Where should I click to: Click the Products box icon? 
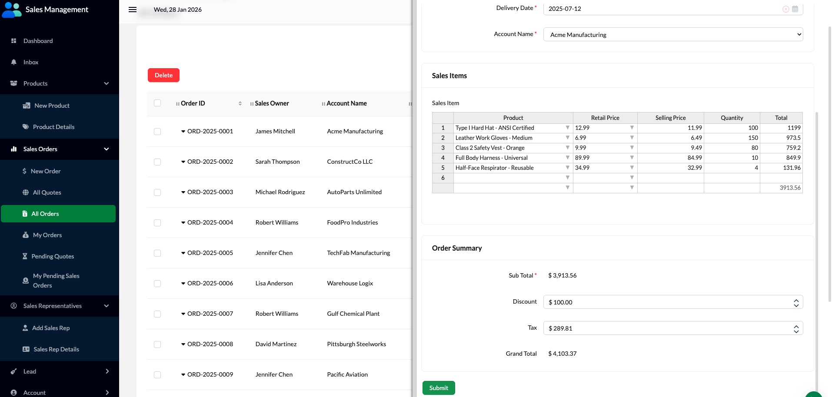coord(14,83)
